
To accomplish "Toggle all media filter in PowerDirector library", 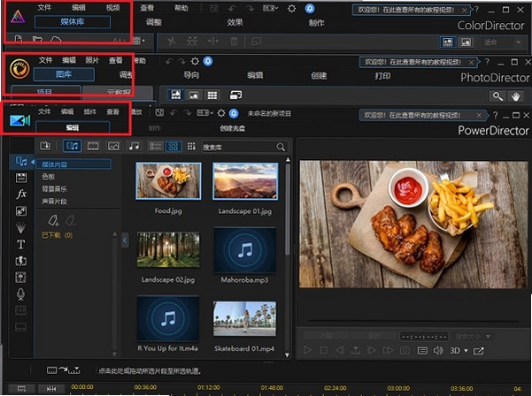I will tap(72, 146).
